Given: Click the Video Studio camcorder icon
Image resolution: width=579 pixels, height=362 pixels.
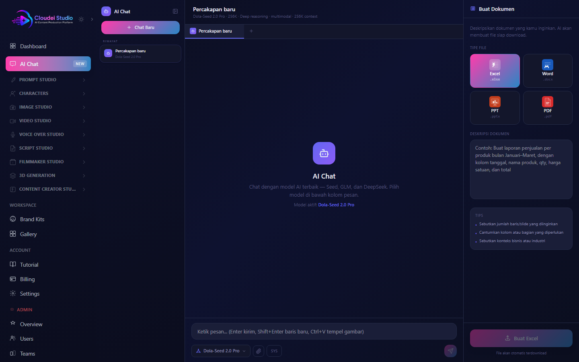Looking at the screenshot, I should pos(13,121).
